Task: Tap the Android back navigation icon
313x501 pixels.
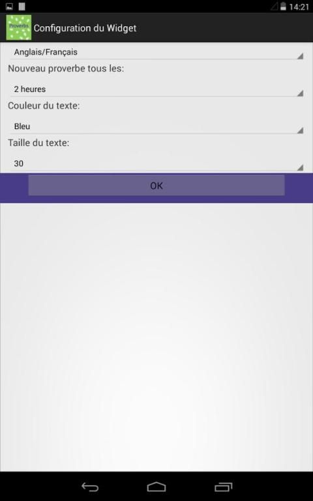Action: 90,487
